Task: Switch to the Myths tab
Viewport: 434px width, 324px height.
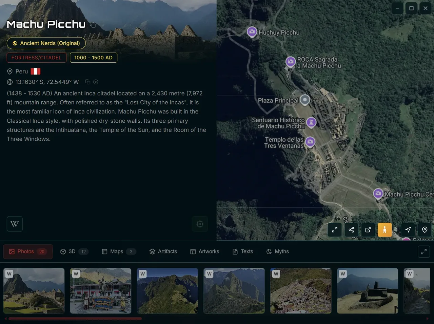Action: point(277,251)
